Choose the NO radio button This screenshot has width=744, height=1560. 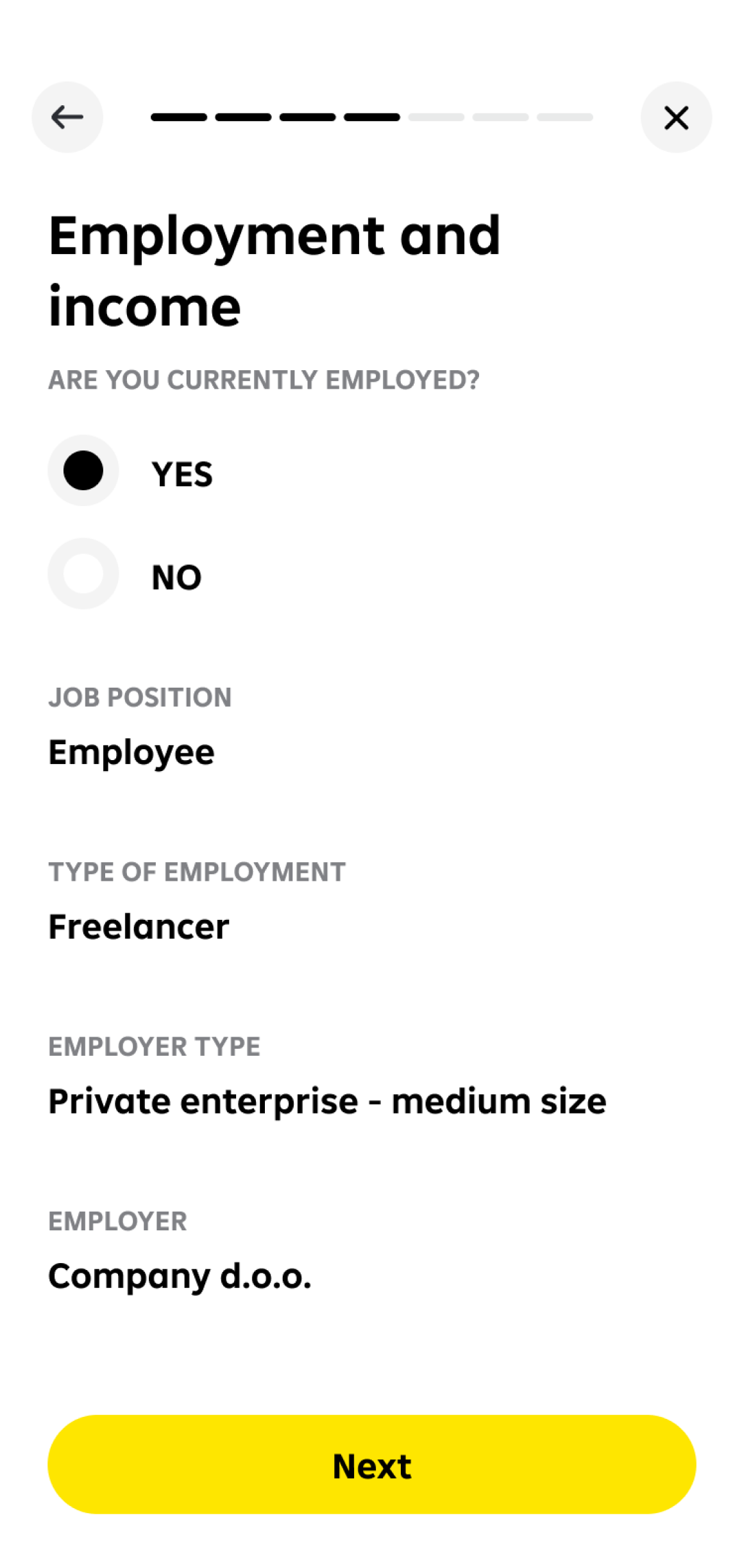coord(83,573)
